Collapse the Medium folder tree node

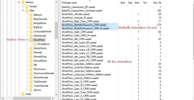19,2
